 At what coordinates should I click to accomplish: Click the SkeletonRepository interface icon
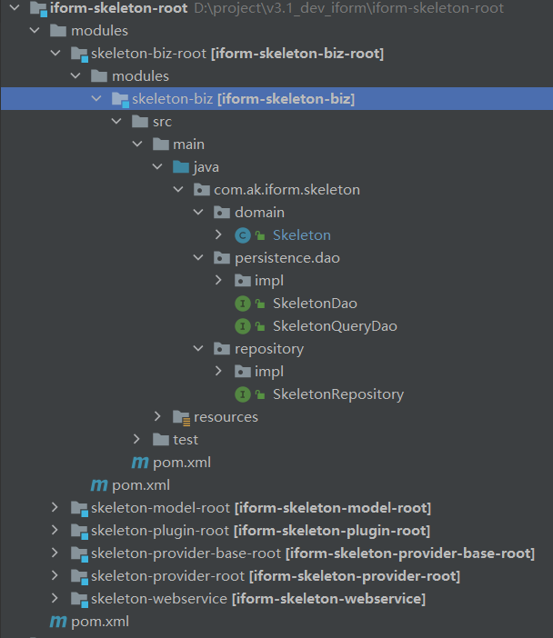[242, 394]
